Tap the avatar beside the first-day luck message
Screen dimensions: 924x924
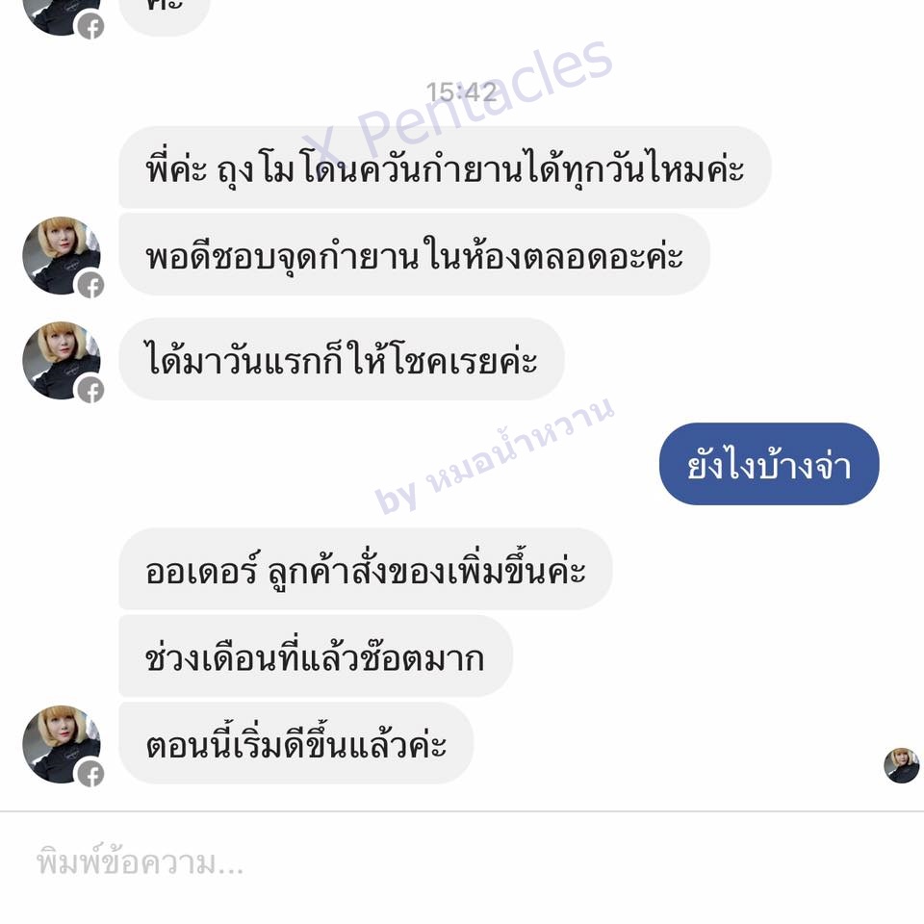[62, 361]
